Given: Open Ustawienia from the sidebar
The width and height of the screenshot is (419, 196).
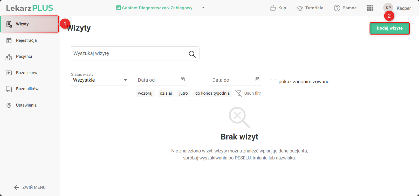Looking at the screenshot, I should coord(26,105).
